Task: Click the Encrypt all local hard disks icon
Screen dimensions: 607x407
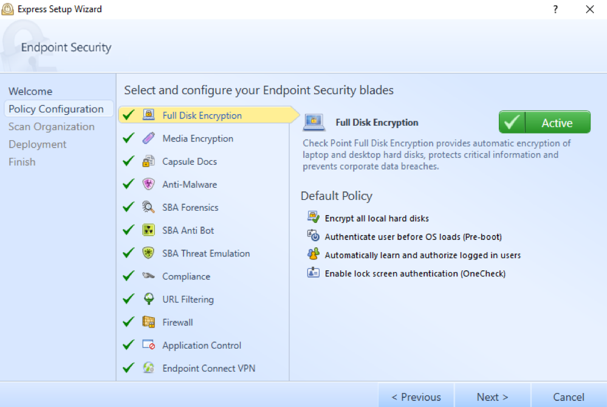Action: click(313, 217)
